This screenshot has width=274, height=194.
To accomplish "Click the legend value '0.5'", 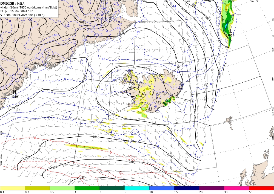I will coord(52,192).
